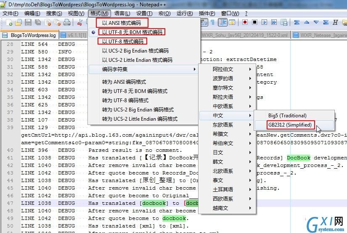Image resolution: width=347 pixels, height=233 pixels.
Task: Click the Open file folder icon
Action: click(x=19, y=22)
